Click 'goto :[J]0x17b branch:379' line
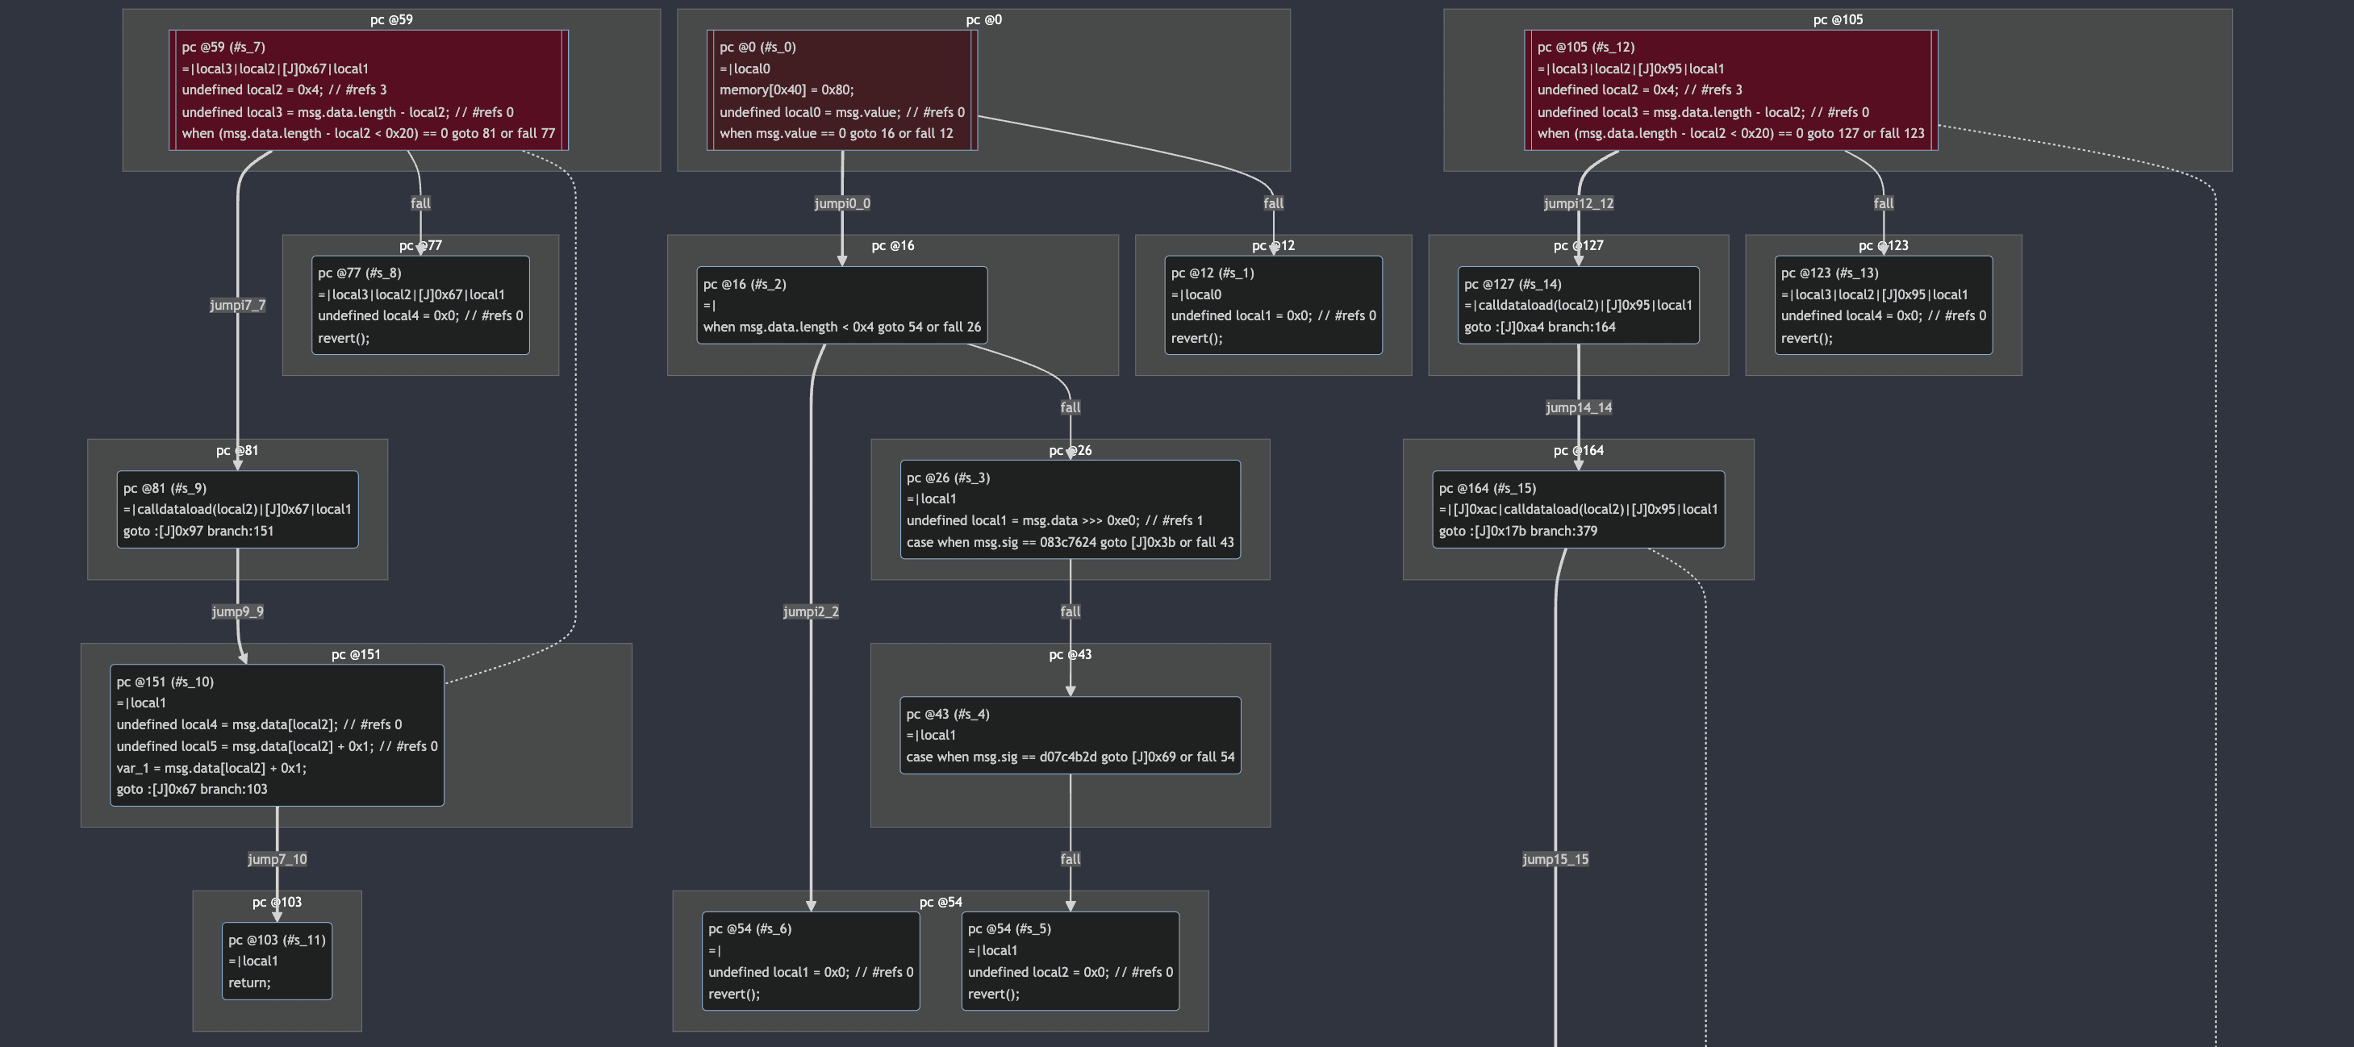This screenshot has width=2354, height=1047. pyautogui.click(x=1518, y=531)
